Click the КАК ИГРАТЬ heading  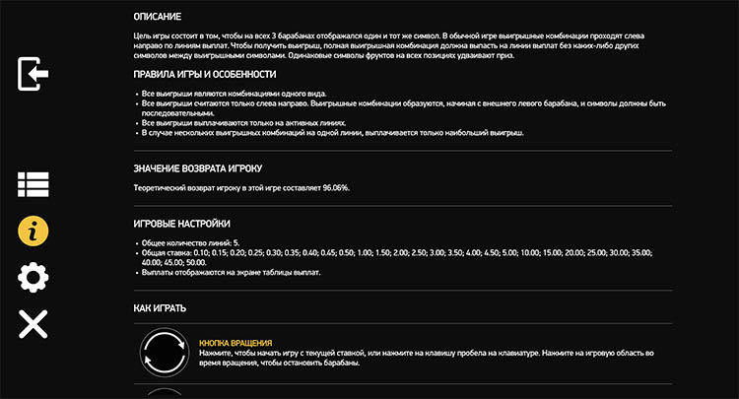click(161, 308)
